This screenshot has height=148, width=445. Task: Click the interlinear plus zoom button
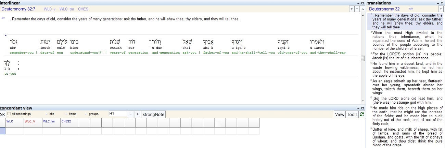click(352, 9)
